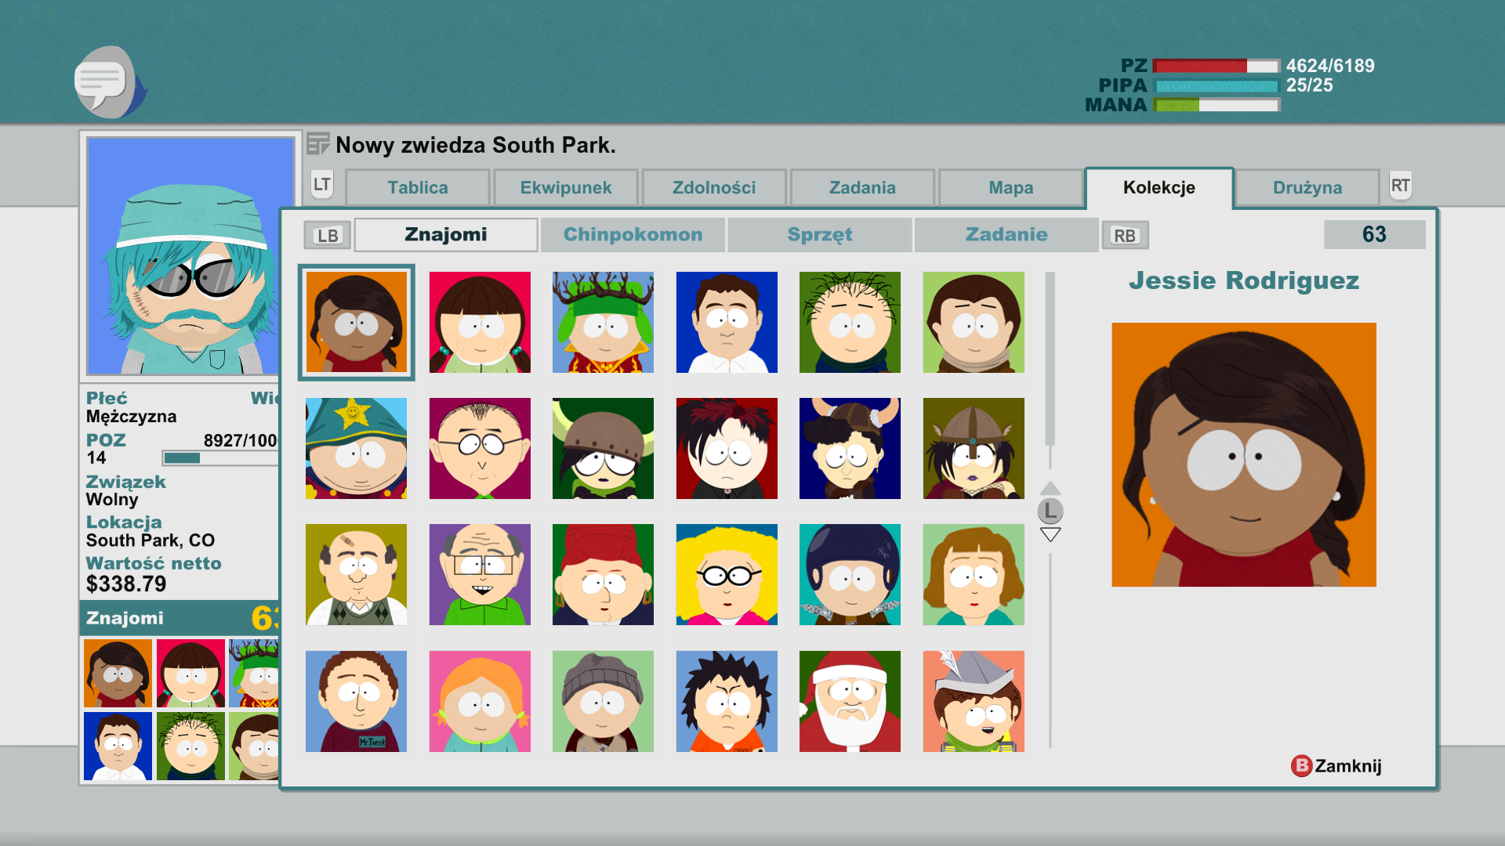Select goth kid with red-black hair
The width and height of the screenshot is (1505, 846).
pyautogui.click(x=727, y=448)
